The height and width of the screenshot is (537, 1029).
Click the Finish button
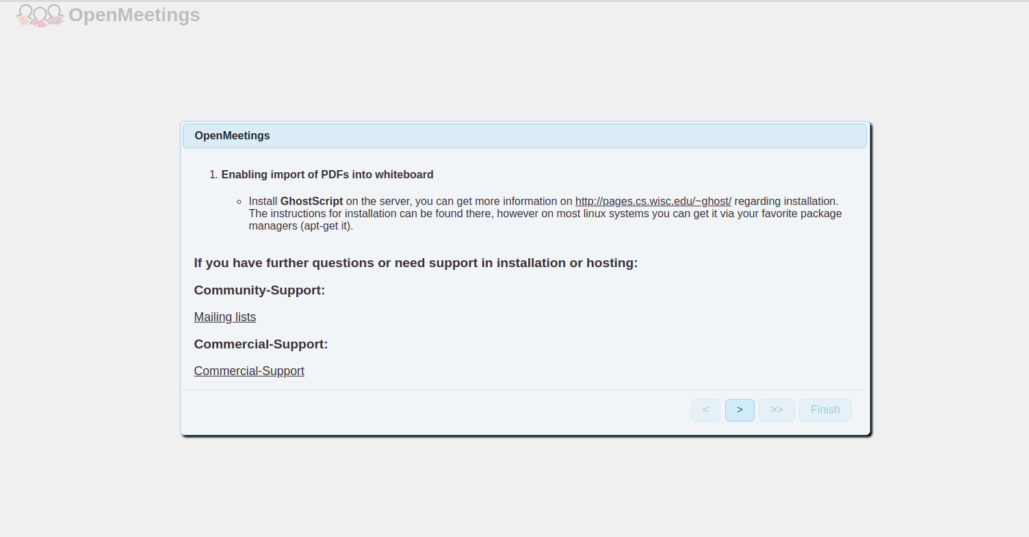click(x=825, y=410)
